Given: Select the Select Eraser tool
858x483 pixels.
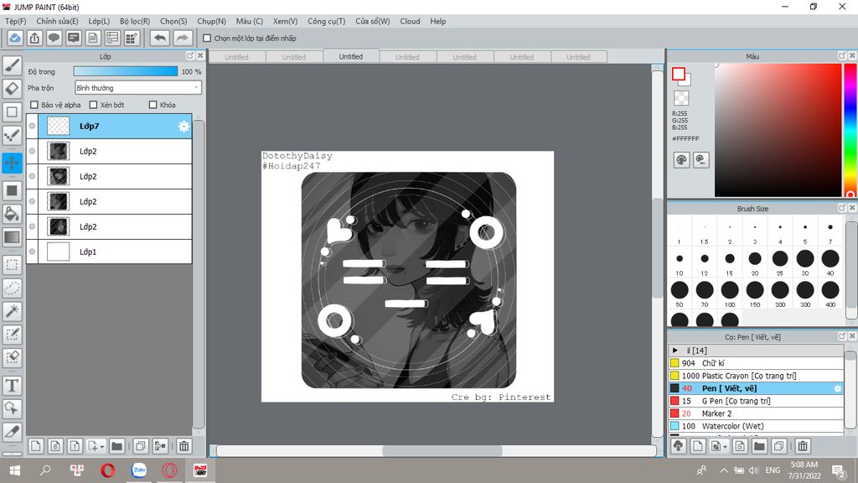Looking at the screenshot, I should (x=12, y=357).
